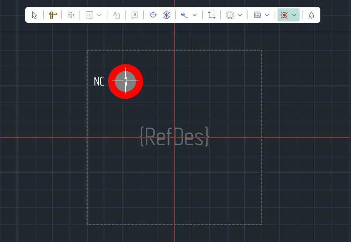Open the package outline tool dropdown
This screenshot has height=242, width=351.
267,15
